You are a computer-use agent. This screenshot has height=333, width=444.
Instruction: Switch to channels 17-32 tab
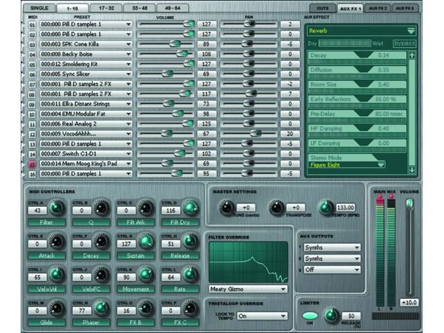point(106,8)
